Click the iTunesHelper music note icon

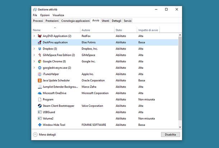tap(39, 74)
